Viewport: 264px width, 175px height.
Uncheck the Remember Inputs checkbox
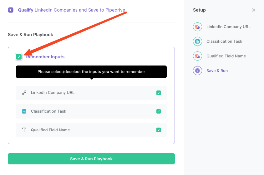point(19,57)
